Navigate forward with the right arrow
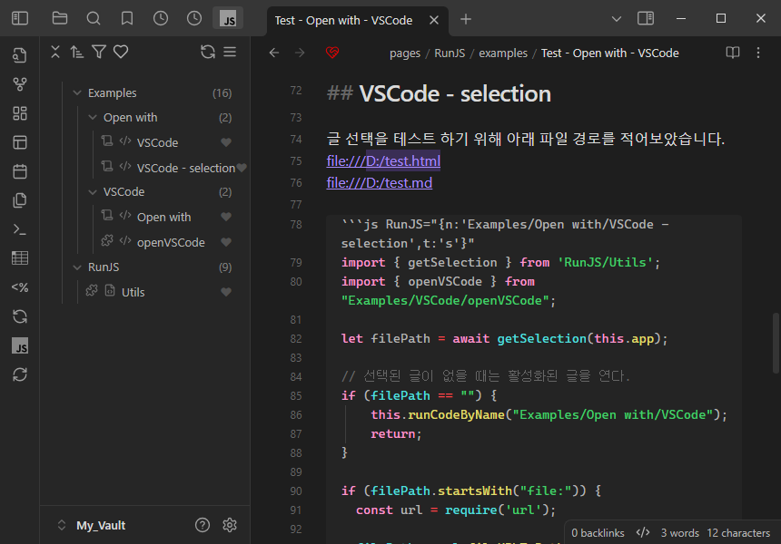 pyautogui.click(x=300, y=53)
